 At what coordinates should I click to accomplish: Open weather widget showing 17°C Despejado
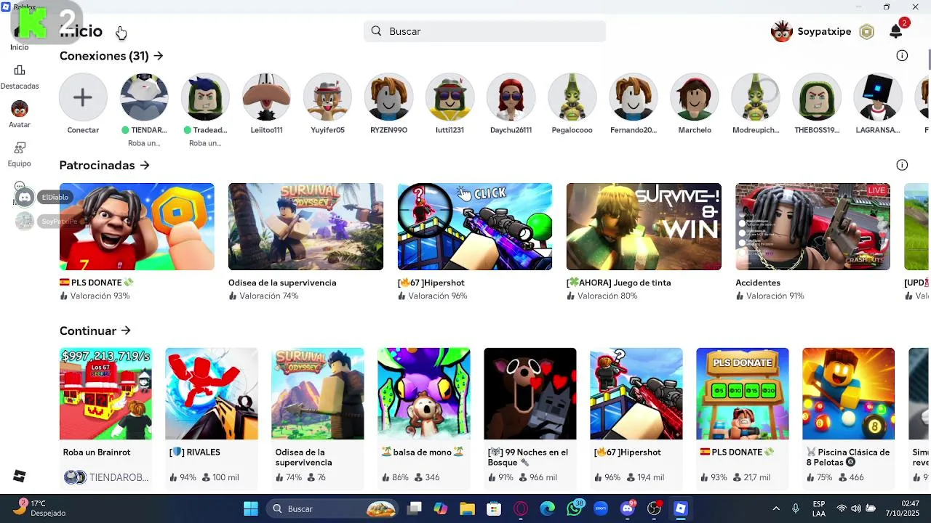(40, 508)
